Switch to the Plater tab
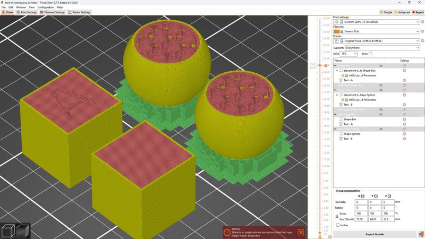This screenshot has height=239, width=425. (x=7, y=12)
